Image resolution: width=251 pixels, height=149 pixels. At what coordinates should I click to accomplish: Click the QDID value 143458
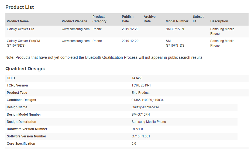[137, 78]
